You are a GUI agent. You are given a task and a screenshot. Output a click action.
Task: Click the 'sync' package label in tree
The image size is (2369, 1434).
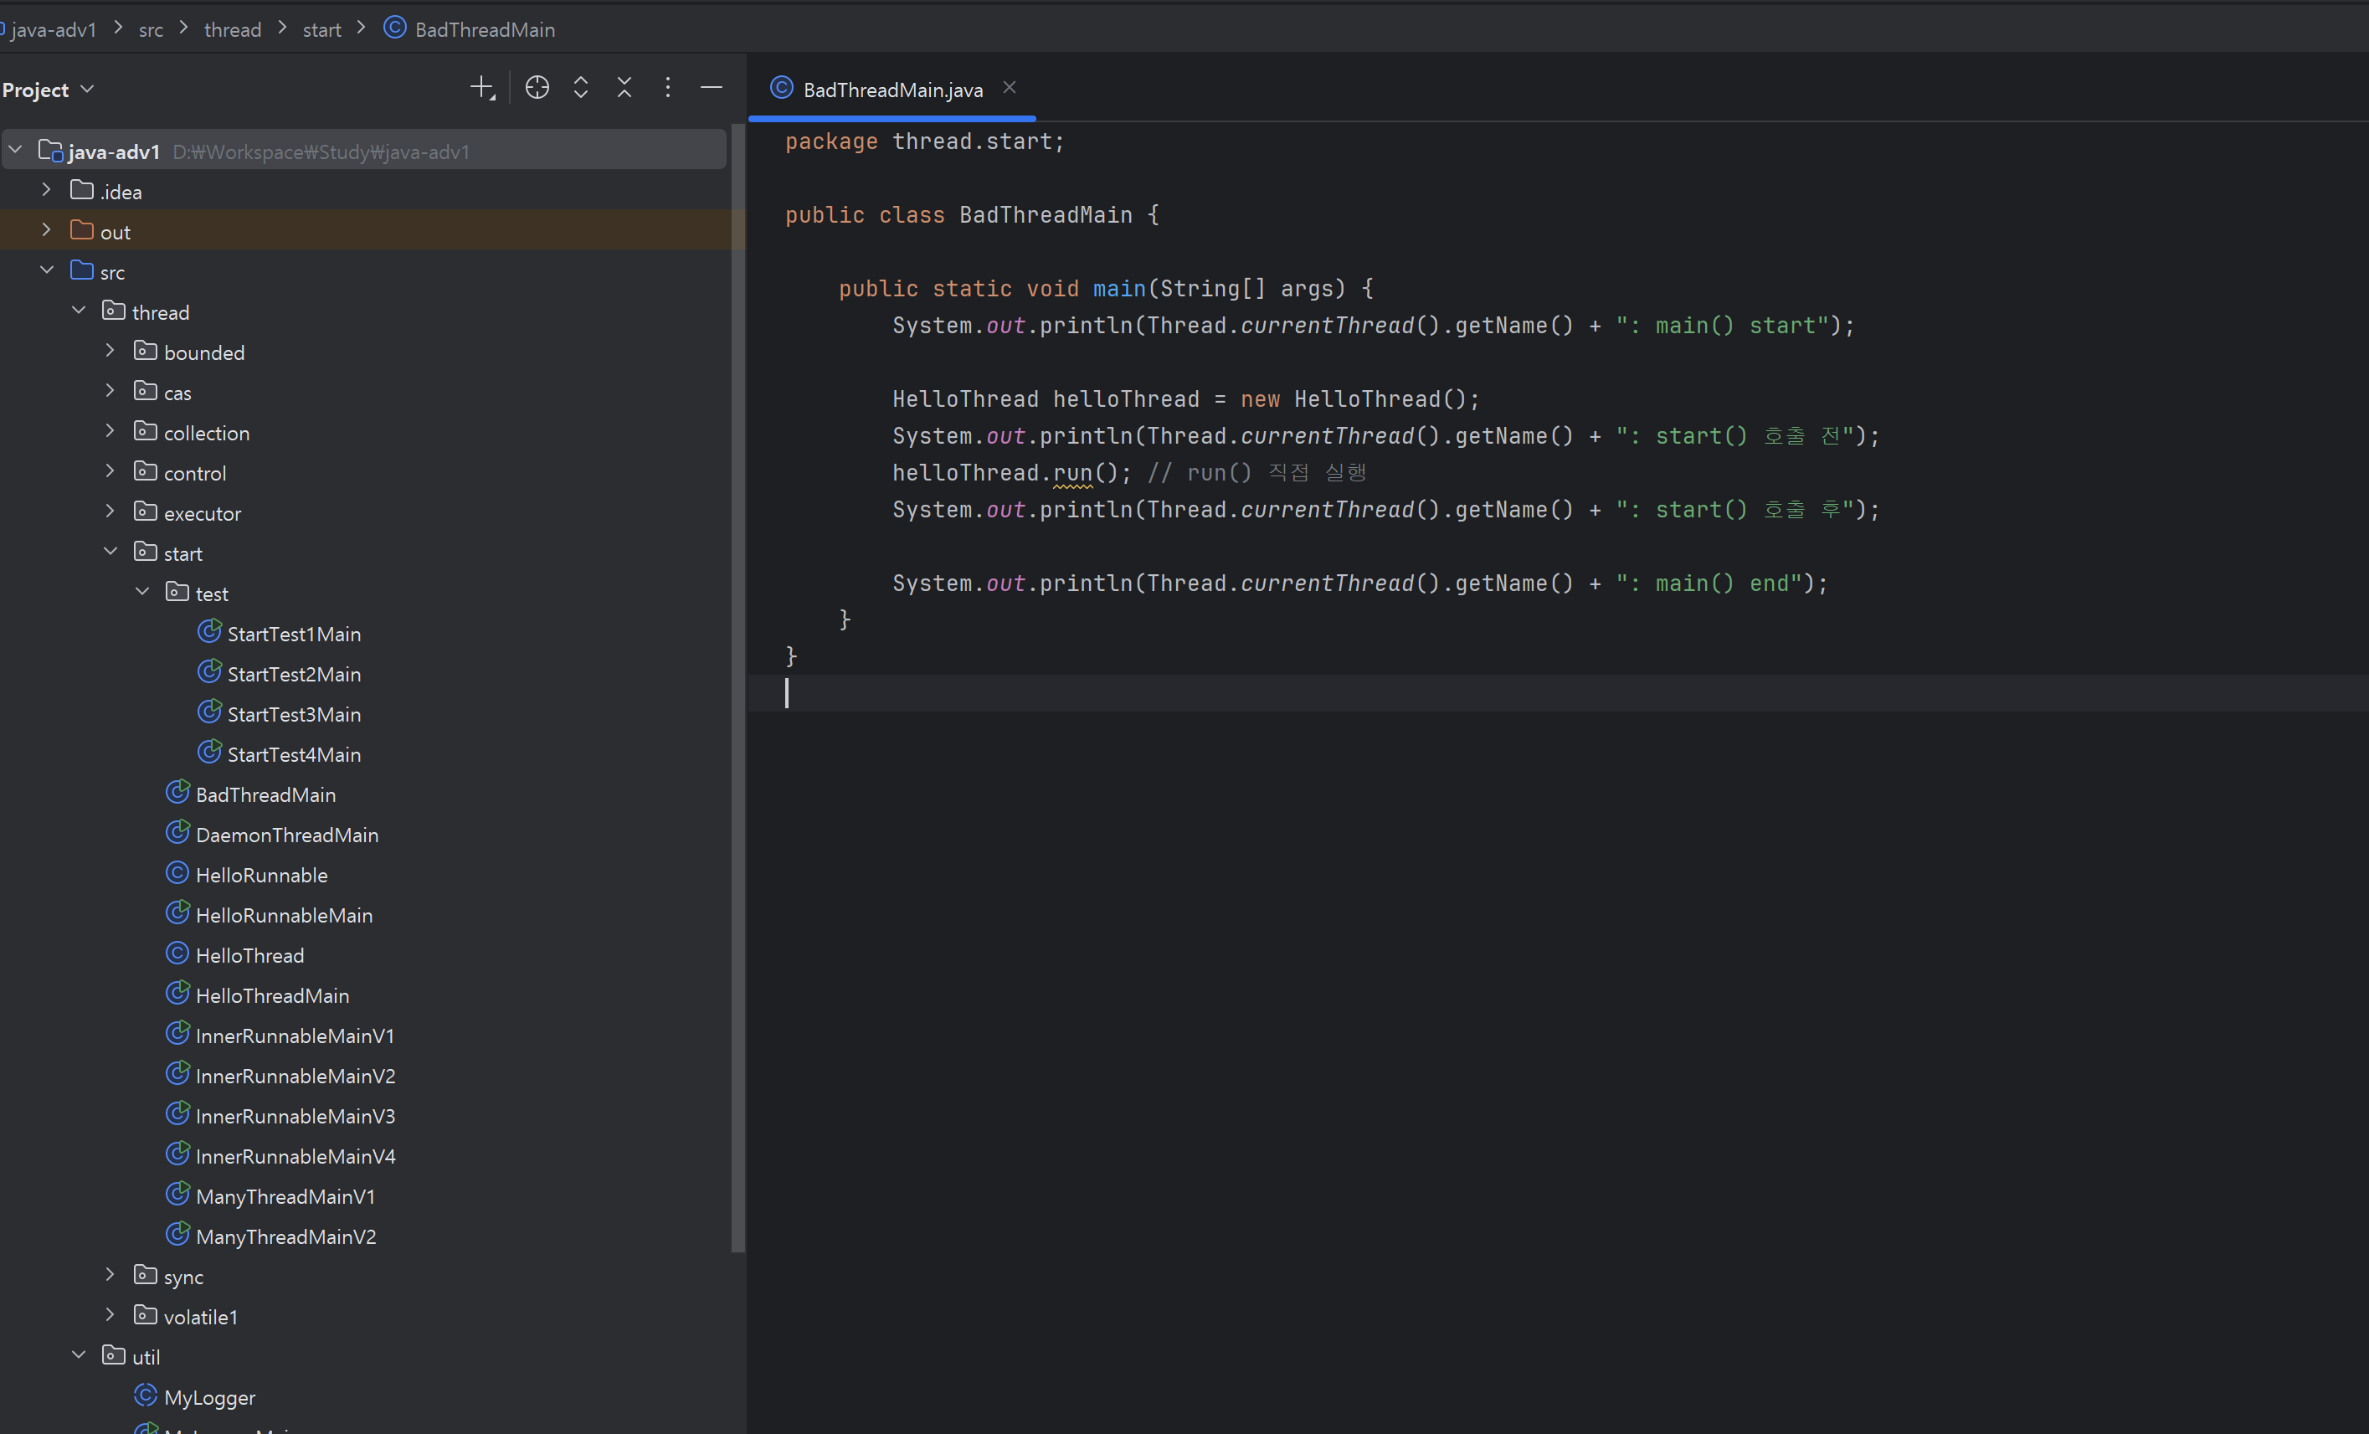pyautogui.click(x=183, y=1277)
